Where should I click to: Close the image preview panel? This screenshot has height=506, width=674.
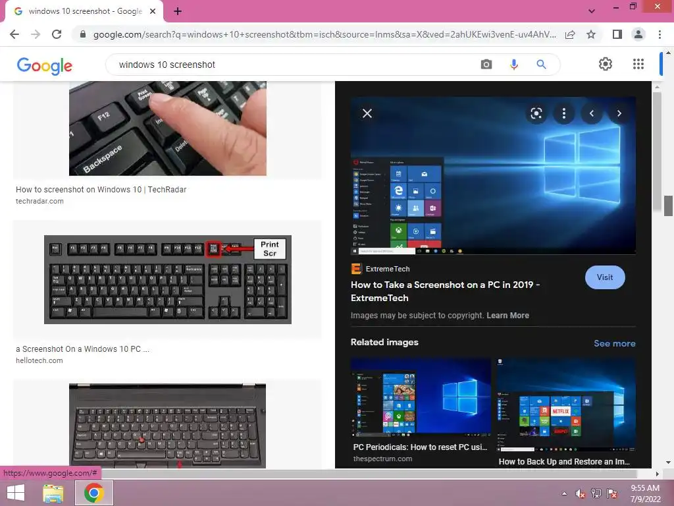coord(367,113)
